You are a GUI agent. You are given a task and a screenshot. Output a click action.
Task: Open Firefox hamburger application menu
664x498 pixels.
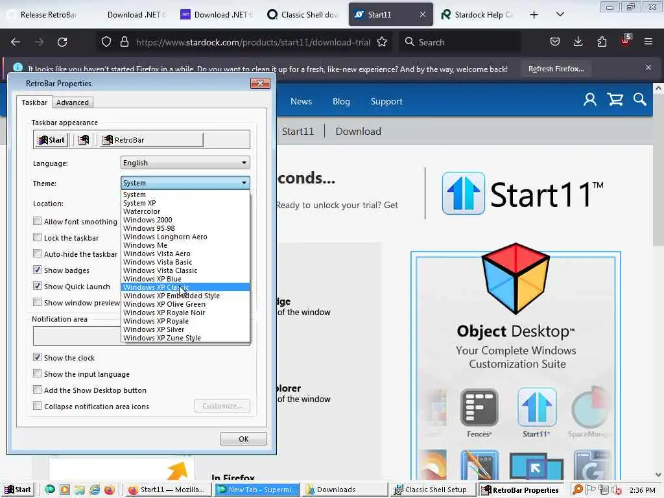point(648,42)
